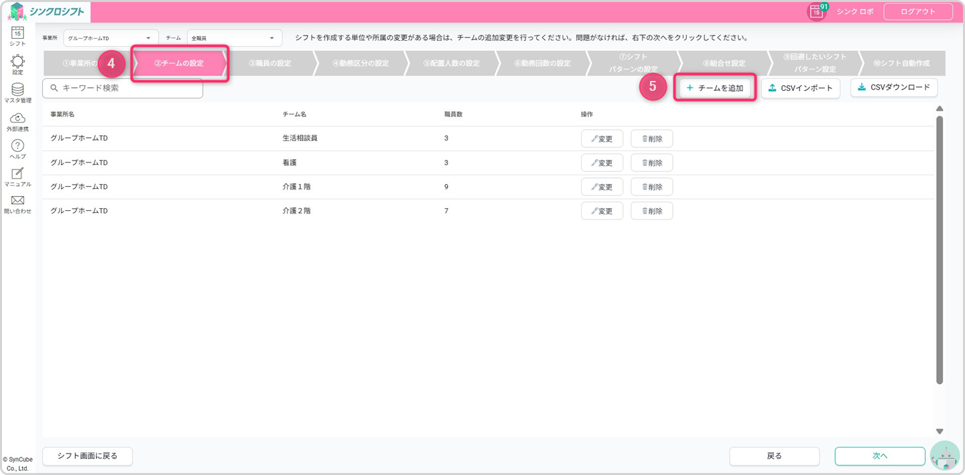Click the キーワード検索 search field

[x=123, y=88]
